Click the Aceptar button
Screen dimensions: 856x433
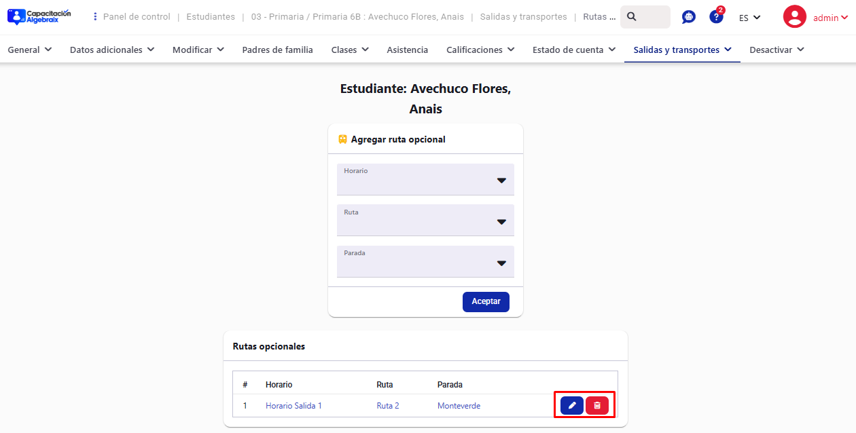[486, 302]
